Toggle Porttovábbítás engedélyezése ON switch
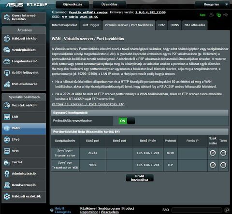The width and height of the screenshot is (232, 214). [x=127, y=121]
